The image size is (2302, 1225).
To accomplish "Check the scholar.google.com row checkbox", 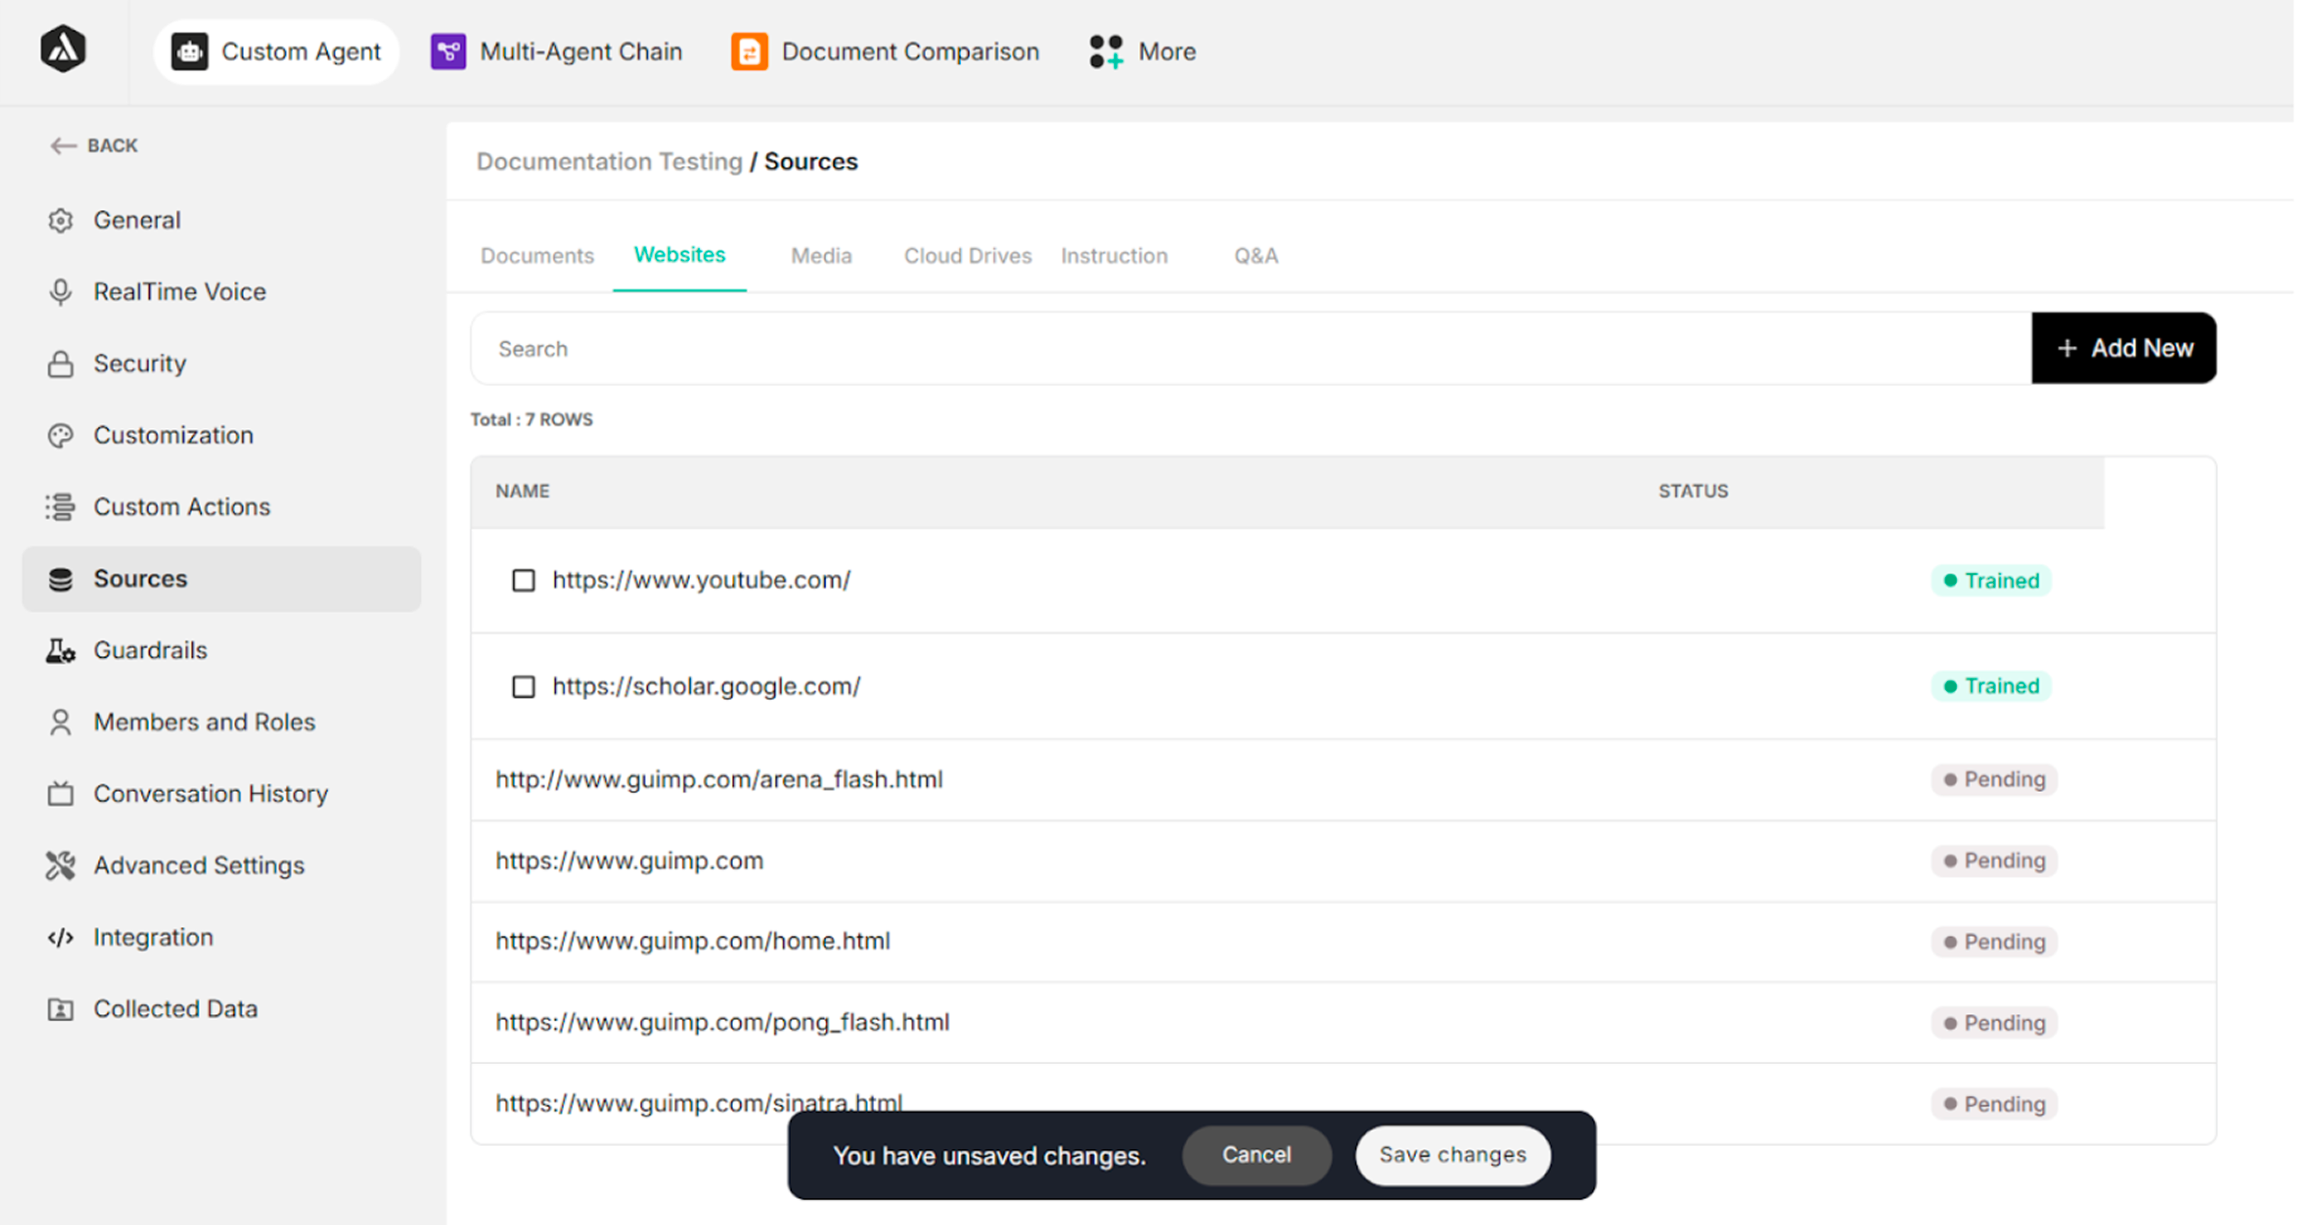I will click(524, 686).
